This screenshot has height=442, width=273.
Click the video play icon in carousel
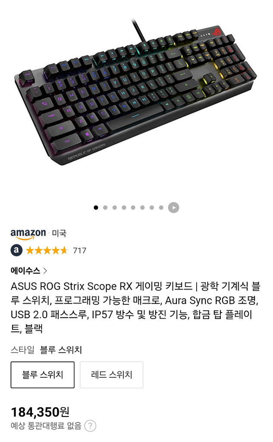coord(173,208)
